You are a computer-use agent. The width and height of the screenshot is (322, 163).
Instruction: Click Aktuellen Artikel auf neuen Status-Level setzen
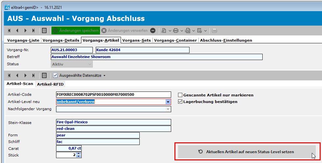point(247,152)
